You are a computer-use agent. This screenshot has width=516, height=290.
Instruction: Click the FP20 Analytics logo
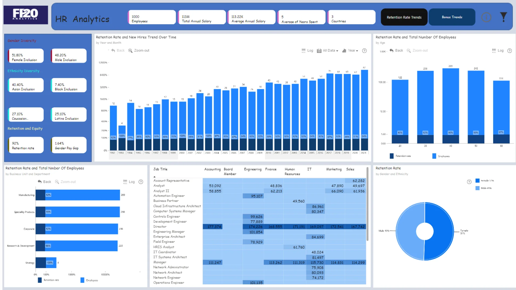[x=26, y=15]
